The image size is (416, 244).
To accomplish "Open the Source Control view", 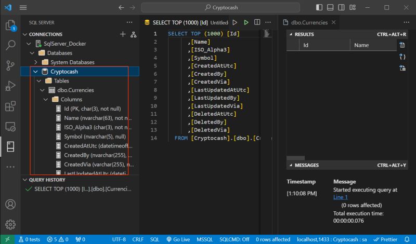I will click(x=10, y=65).
